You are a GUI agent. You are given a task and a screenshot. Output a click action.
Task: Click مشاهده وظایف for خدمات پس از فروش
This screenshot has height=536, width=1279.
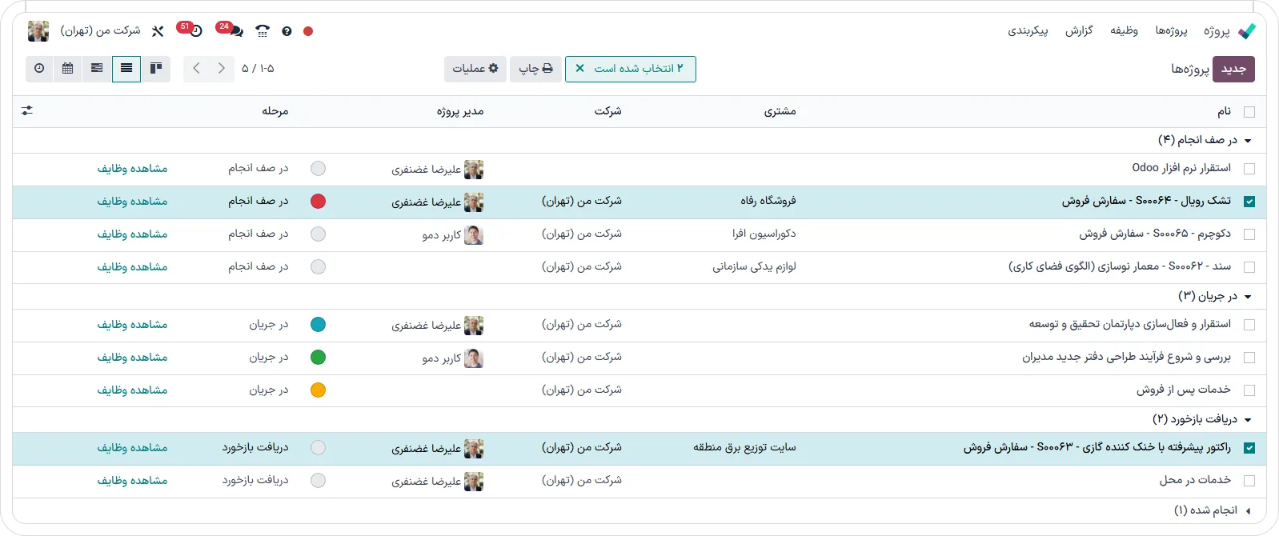[x=132, y=390]
